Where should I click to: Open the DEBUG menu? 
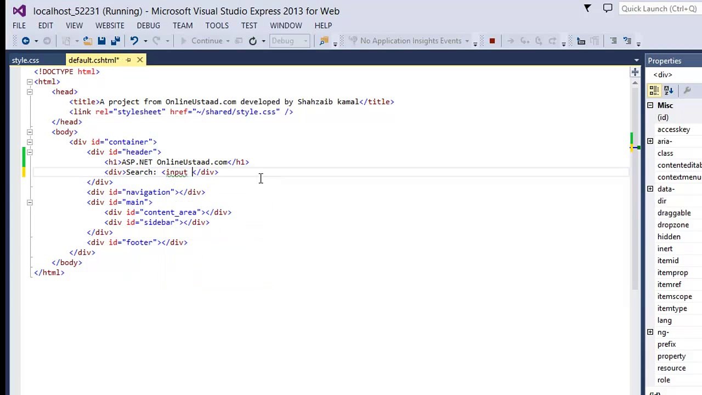[x=148, y=25]
